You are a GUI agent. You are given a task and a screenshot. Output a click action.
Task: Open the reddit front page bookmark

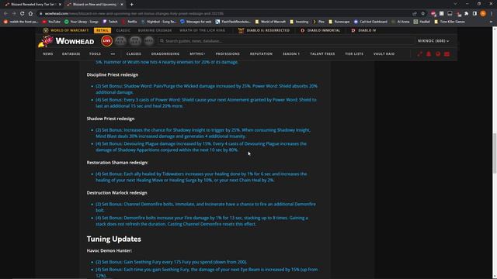point(21,22)
